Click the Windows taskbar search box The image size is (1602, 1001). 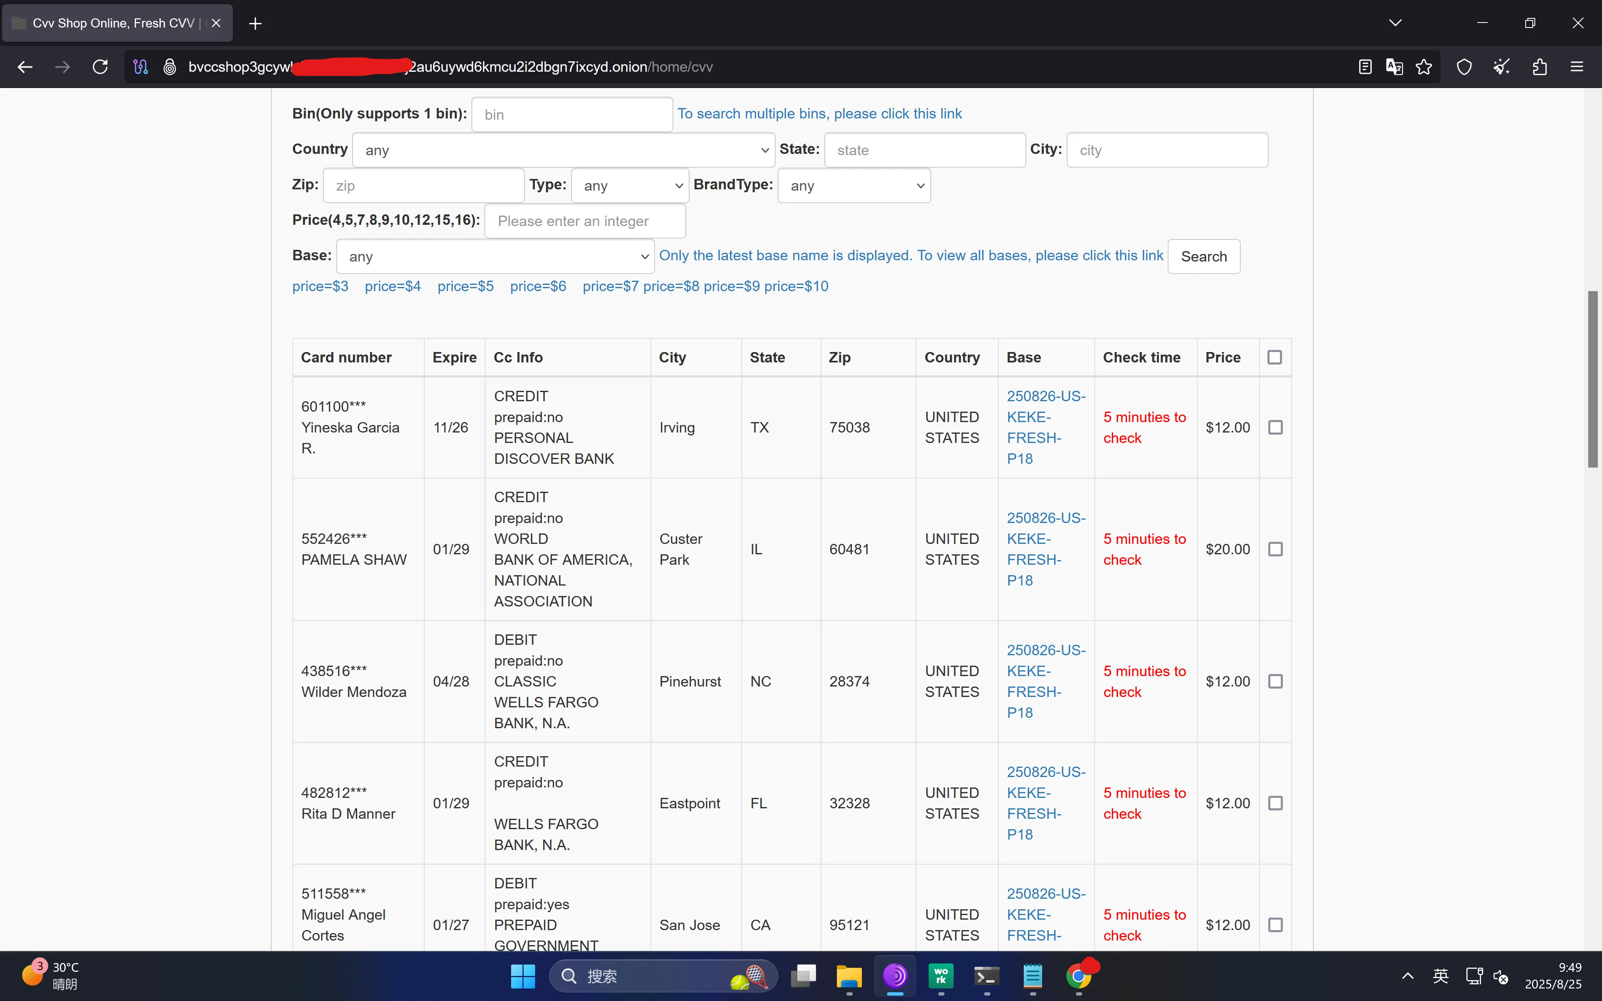(663, 976)
